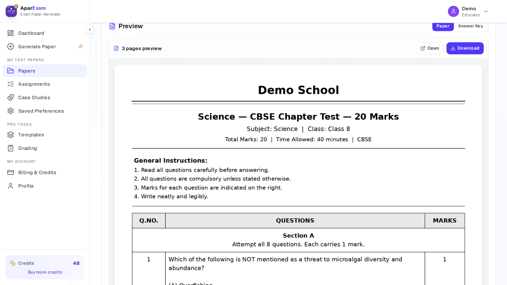Open the Case Studies menu item
This screenshot has width=507, height=285.
[x=45, y=98]
